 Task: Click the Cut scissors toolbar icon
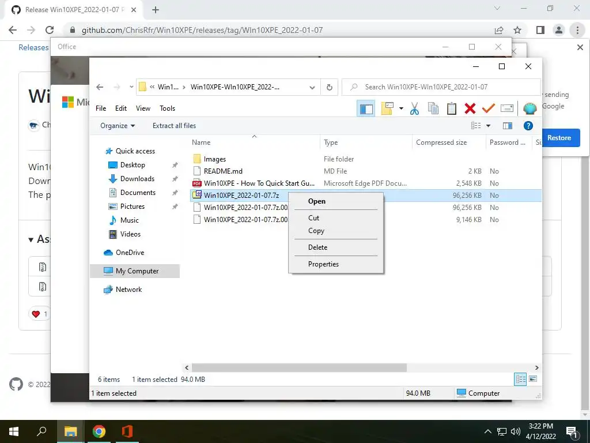pos(414,108)
